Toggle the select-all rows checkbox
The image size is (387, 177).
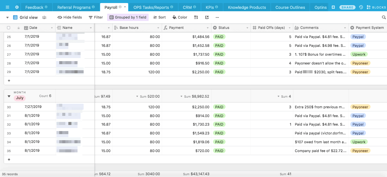(x=9, y=28)
